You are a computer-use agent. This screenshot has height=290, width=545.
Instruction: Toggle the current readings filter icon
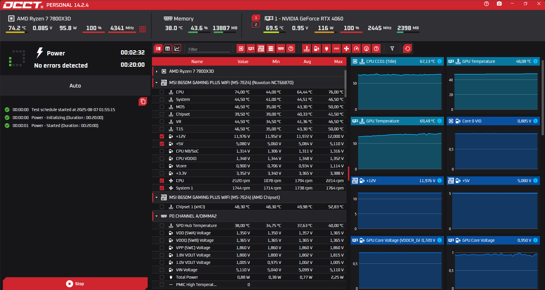tap(337, 49)
